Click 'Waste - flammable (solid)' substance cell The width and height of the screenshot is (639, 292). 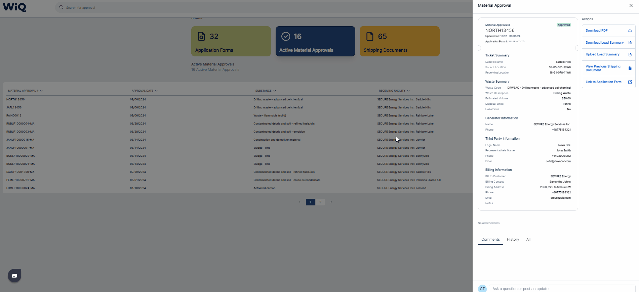click(x=270, y=115)
